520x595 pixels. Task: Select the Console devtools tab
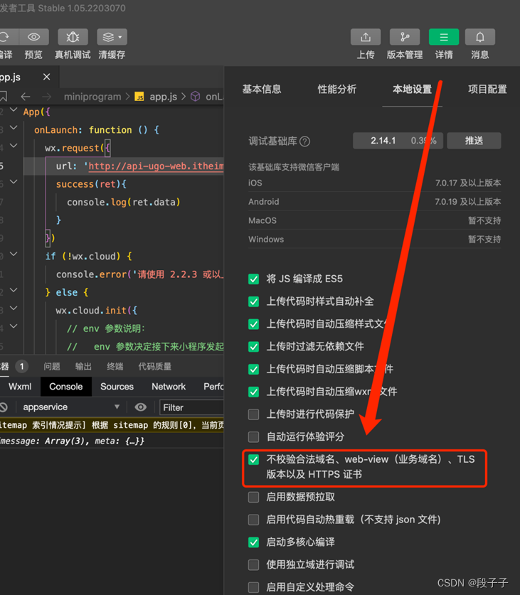[65, 387]
